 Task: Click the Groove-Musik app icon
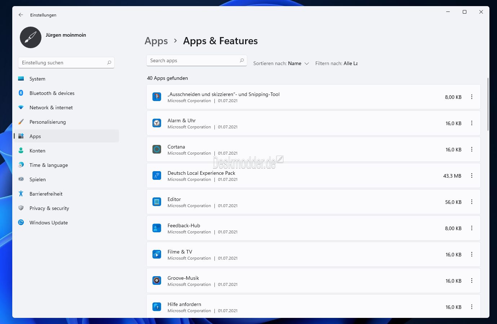click(x=157, y=280)
